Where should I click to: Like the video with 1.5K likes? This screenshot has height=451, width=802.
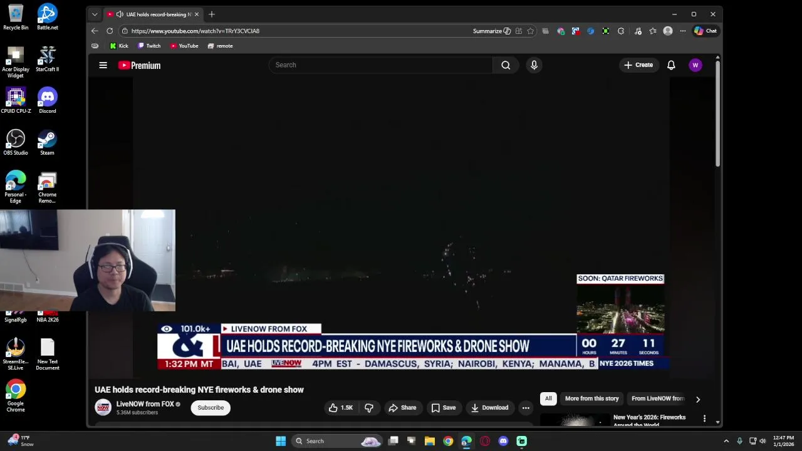point(341,408)
